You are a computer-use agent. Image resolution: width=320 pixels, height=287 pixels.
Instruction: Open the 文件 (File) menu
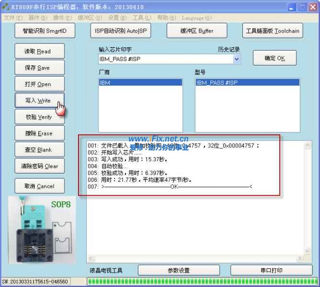13,18
